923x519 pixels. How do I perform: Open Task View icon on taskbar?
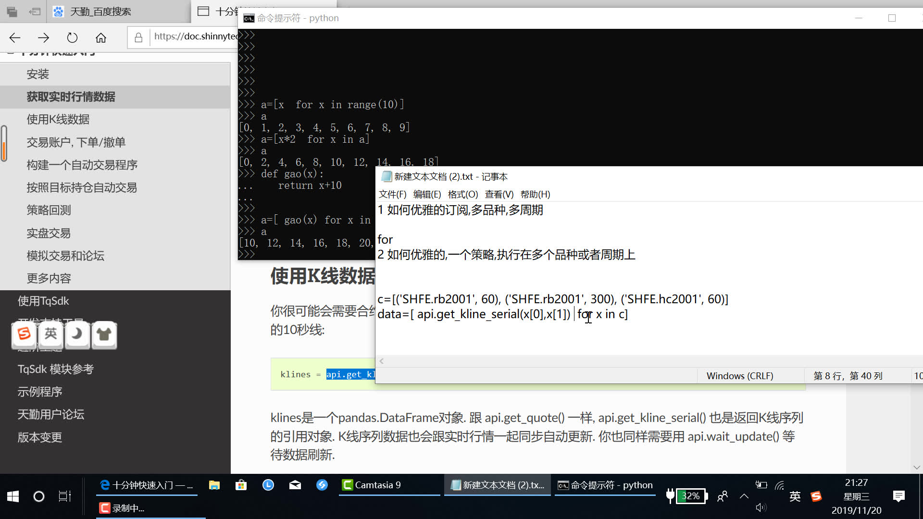click(65, 496)
